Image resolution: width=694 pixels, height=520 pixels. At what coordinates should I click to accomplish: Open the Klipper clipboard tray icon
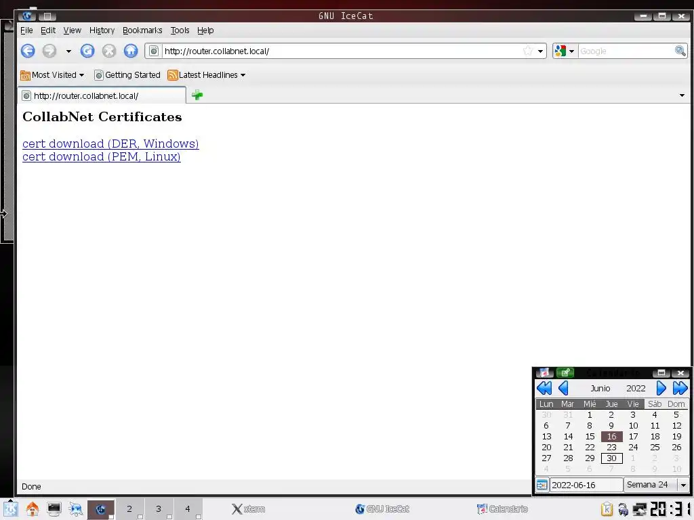point(607,509)
